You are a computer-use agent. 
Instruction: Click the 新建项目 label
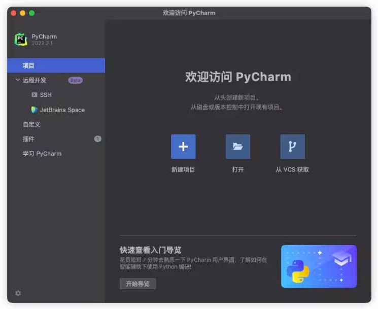pos(183,169)
